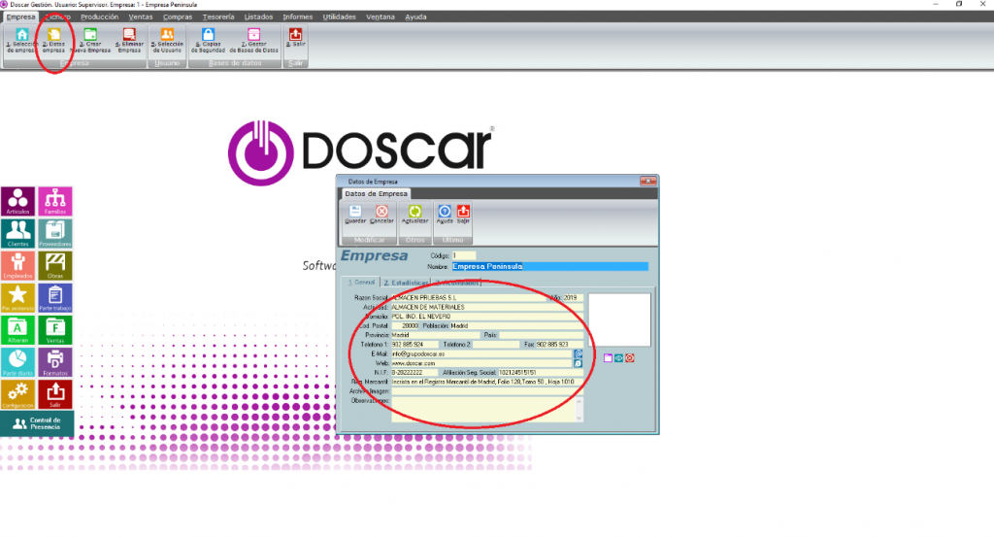994x537 pixels.
Task: Open the Clientes tile
Action: pyautogui.click(x=17, y=233)
